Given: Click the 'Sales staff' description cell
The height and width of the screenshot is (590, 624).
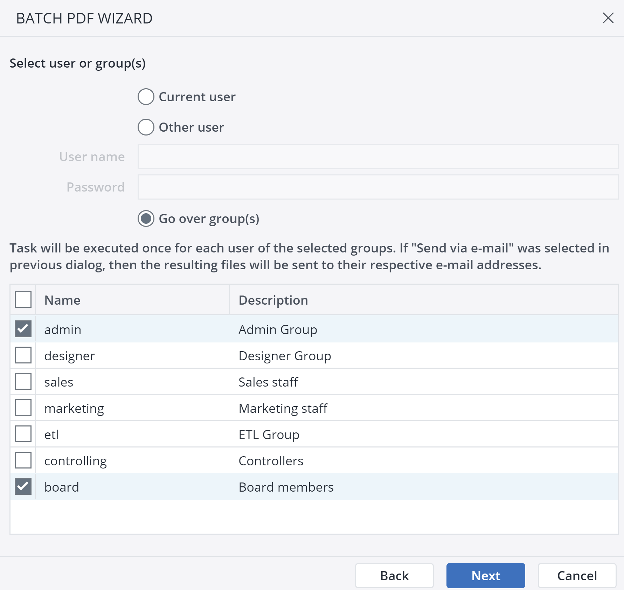Looking at the screenshot, I should click(x=424, y=382).
